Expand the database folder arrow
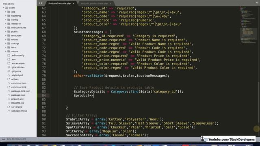The image size is (260, 146). [x=6, y=24]
